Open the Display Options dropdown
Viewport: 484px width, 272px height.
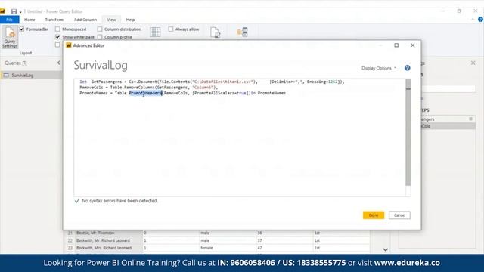[379, 68]
